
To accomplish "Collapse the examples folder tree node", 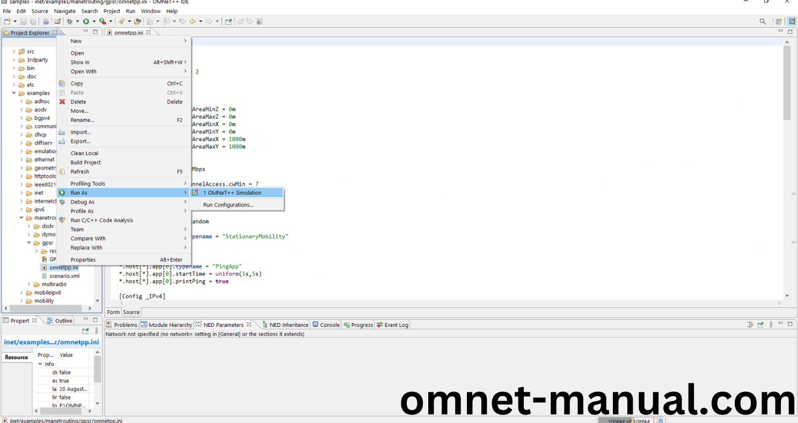I will point(14,93).
